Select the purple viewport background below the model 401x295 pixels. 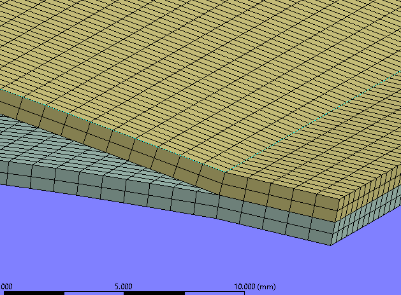154,250
